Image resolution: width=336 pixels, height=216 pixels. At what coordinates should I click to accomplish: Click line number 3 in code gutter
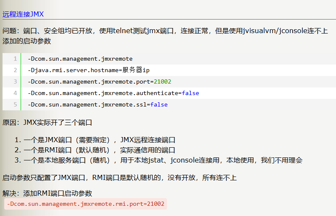pos(15,81)
